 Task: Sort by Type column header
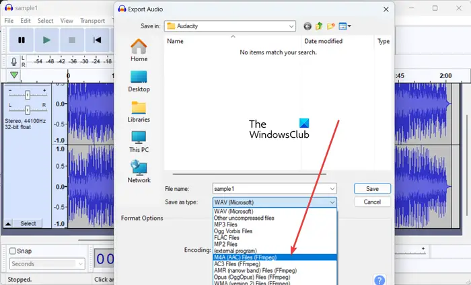click(384, 41)
